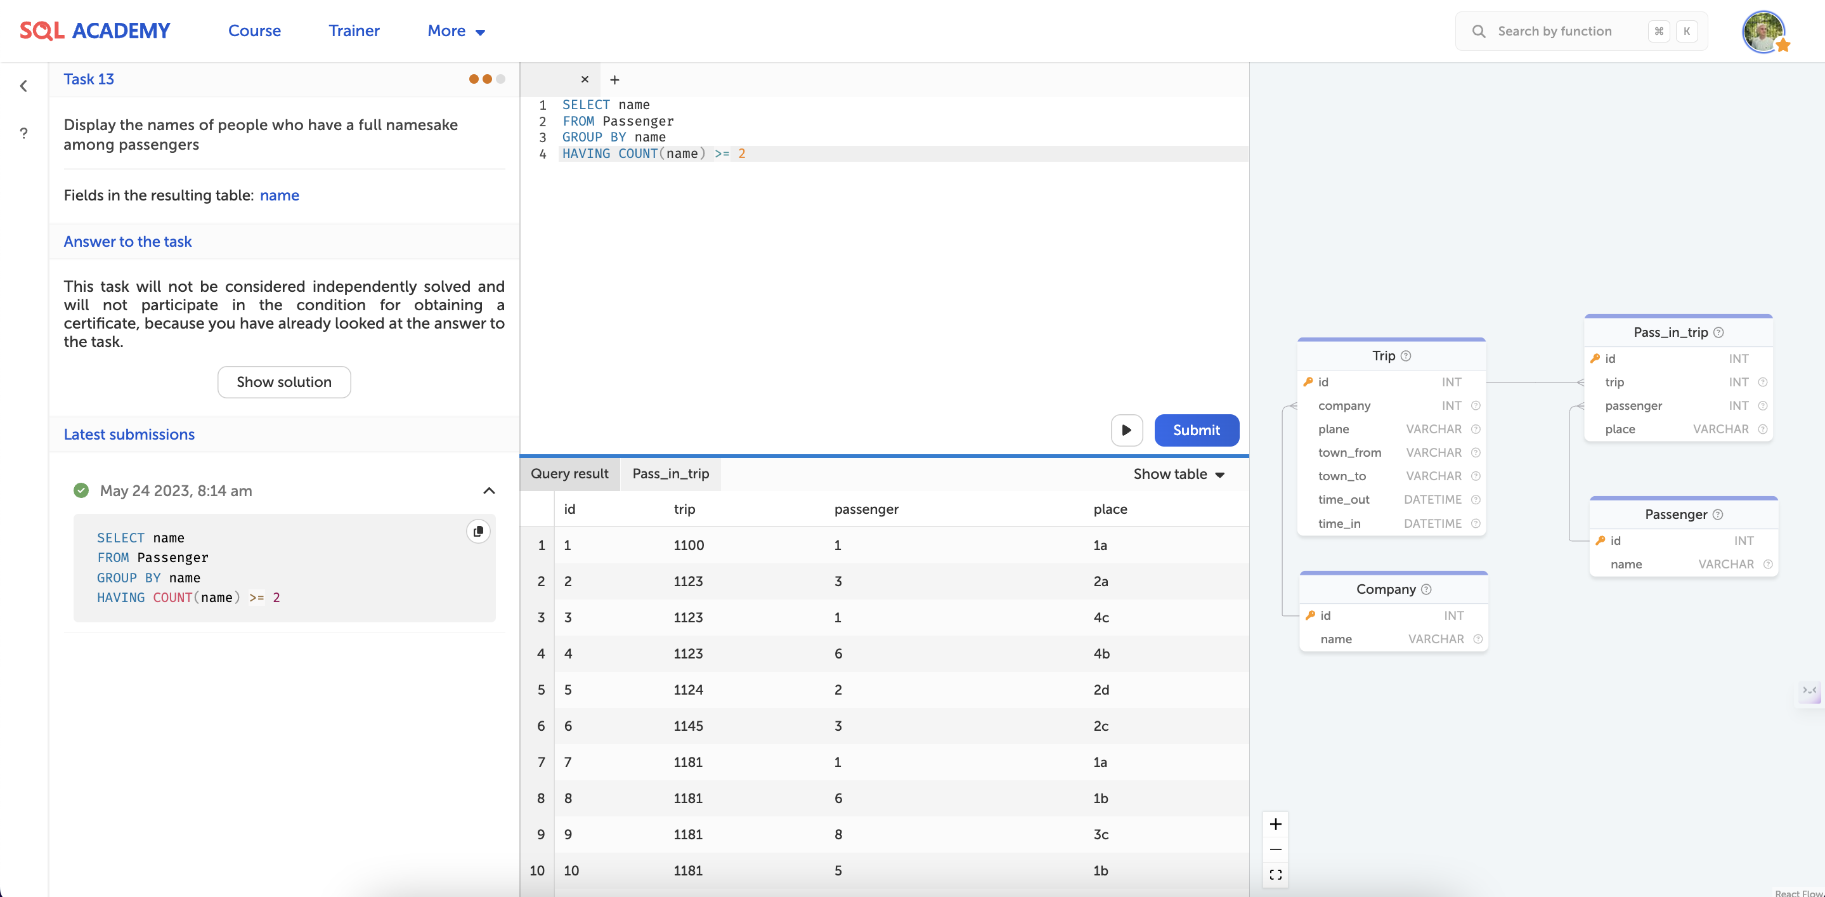Collapse the May 24 2023 submission

tap(489, 490)
